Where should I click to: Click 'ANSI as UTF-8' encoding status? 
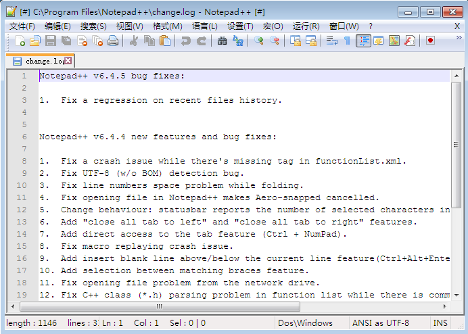pyautogui.click(x=381, y=323)
